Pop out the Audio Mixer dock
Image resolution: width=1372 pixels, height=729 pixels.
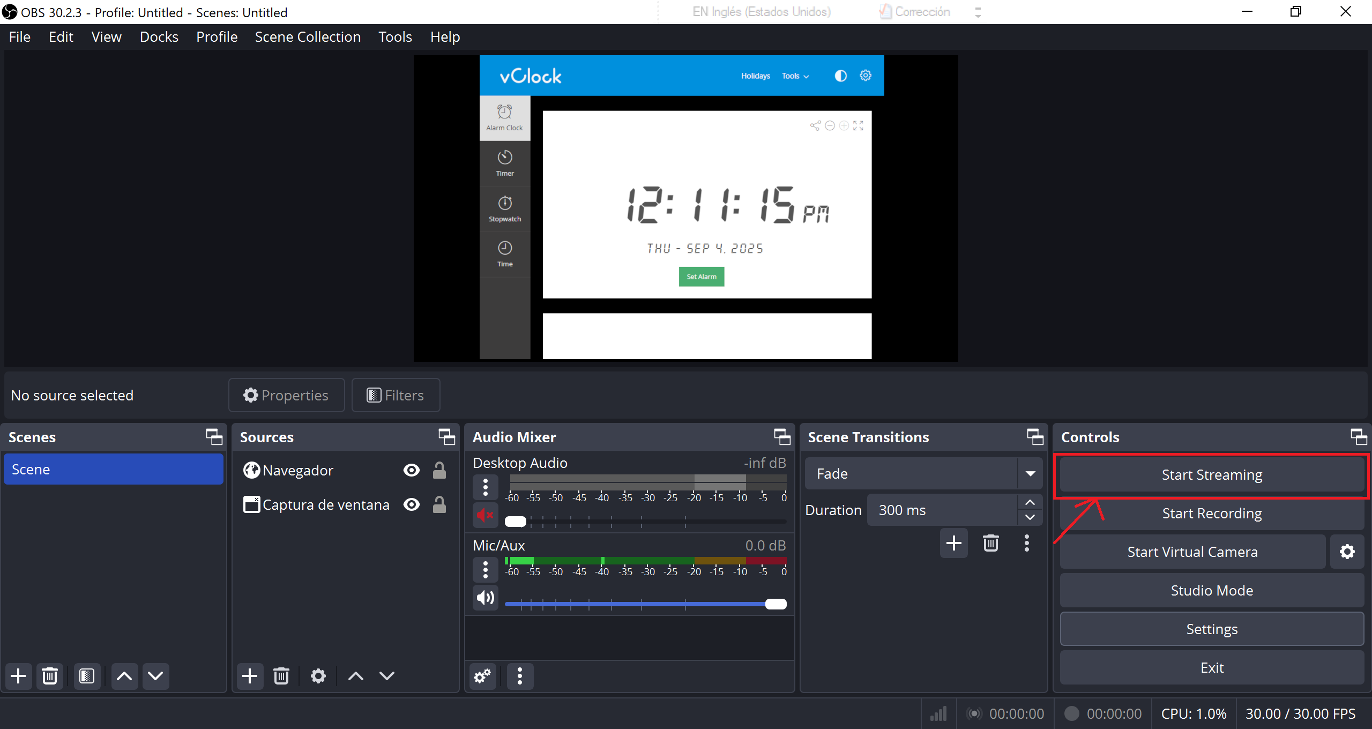click(782, 437)
